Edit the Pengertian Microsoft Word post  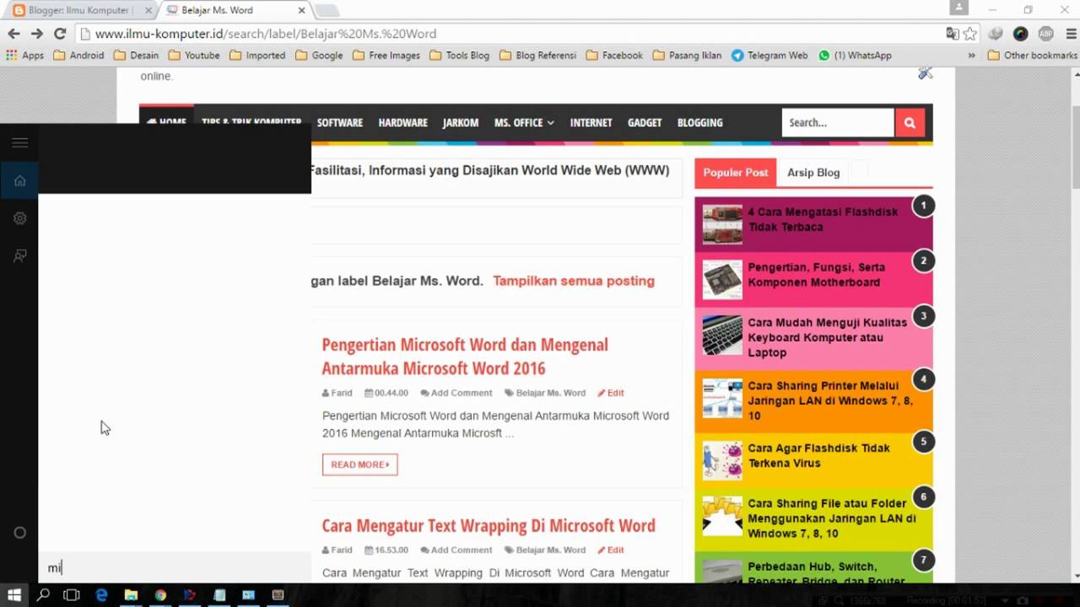point(611,393)
